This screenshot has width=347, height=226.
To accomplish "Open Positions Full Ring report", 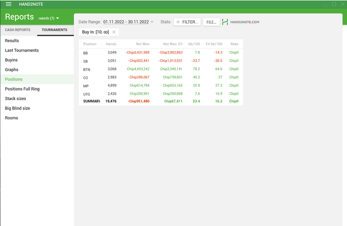I will pos(22,89).
